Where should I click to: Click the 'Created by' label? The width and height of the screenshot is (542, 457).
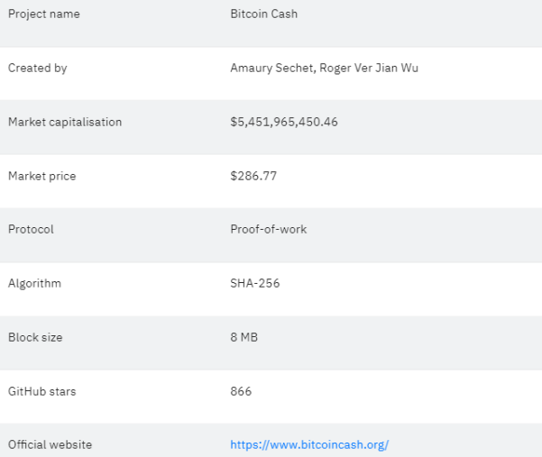tap(38, 68)
